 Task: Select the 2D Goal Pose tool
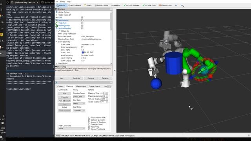(x=149, y=5)
